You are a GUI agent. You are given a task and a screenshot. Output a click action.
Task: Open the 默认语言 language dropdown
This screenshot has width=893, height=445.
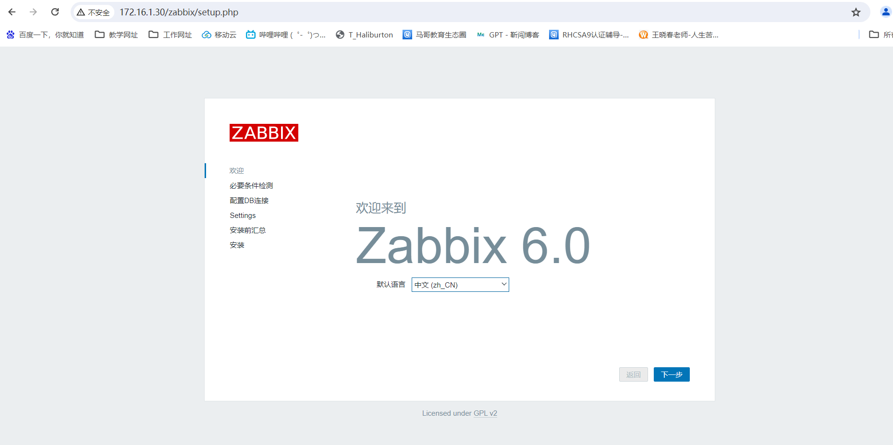click(460, 285)
